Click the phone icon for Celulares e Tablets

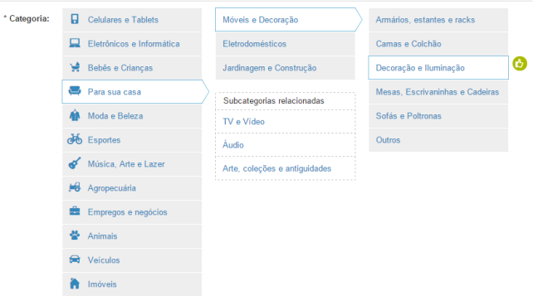75,19
